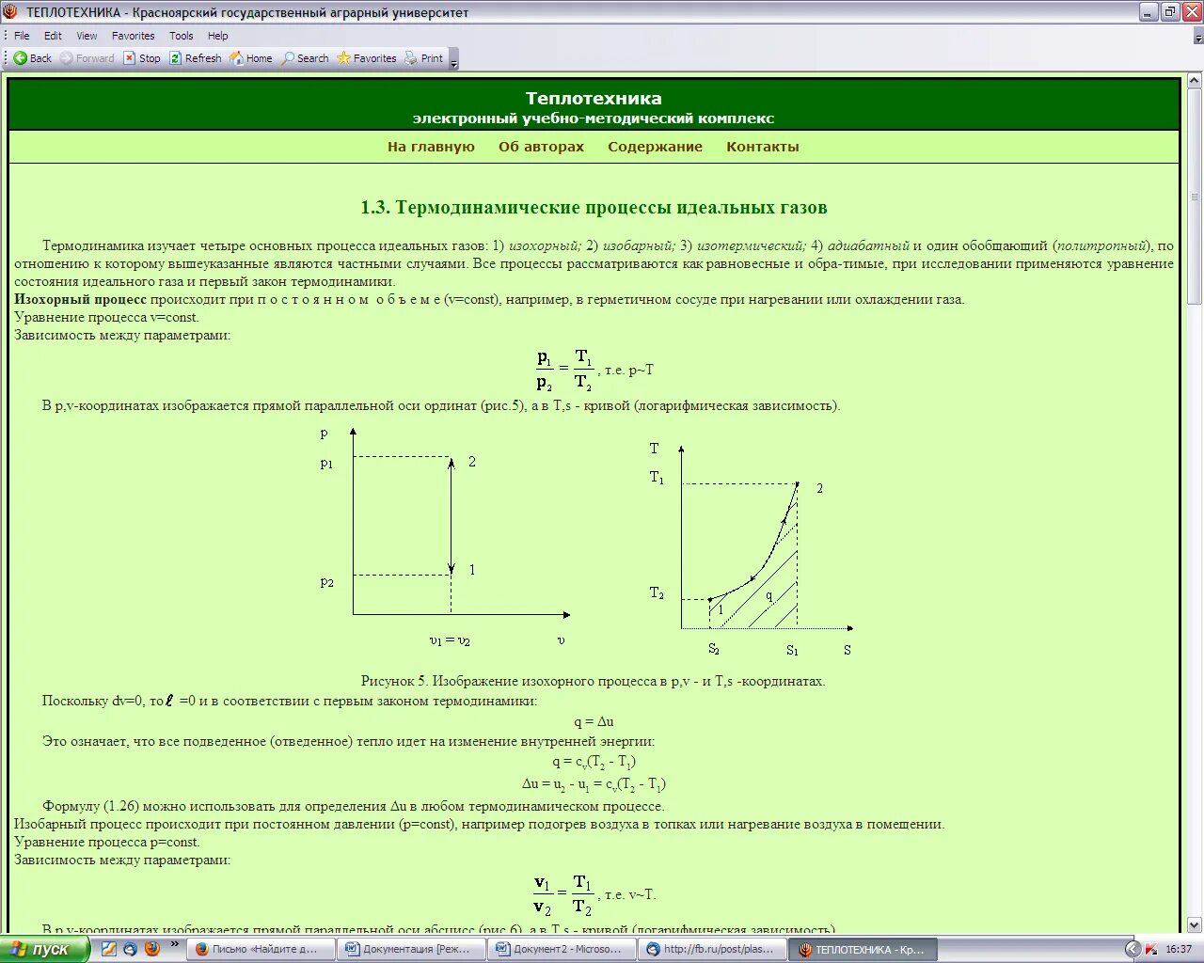Click heading '1.3. Термодинамические процессы идеальных газов'
The width and height of the screenshot is (1204, 963).
click(594, 208)
